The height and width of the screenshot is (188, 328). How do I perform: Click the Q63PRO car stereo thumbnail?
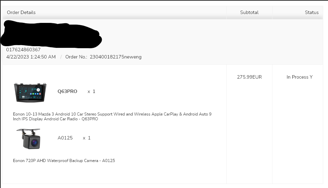click(30, 92)
